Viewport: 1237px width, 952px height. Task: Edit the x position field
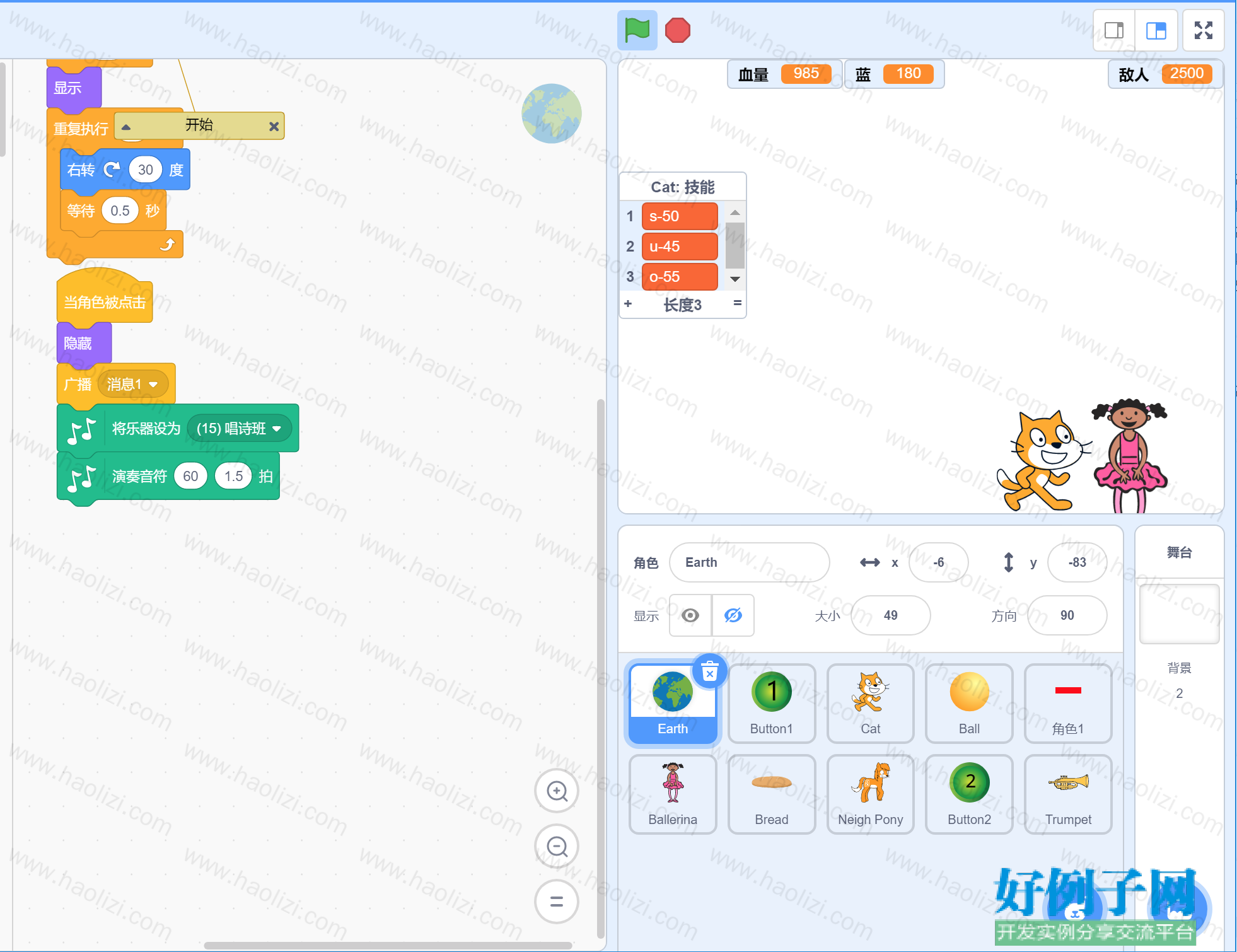[x=938, y=562]
